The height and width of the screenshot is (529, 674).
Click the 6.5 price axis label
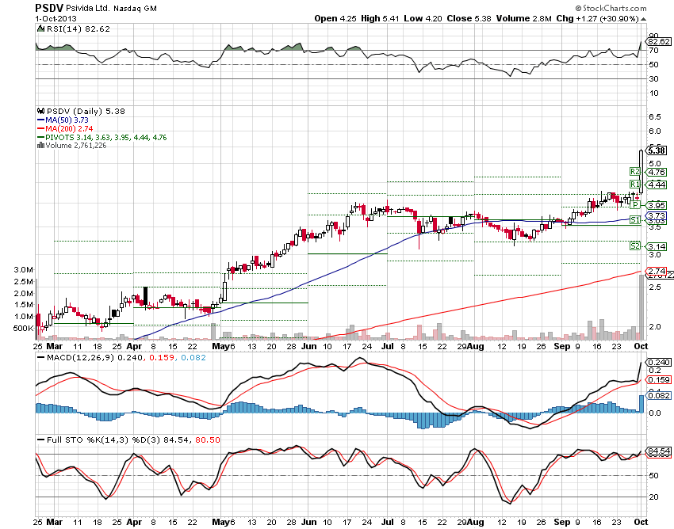click(655, 116)
